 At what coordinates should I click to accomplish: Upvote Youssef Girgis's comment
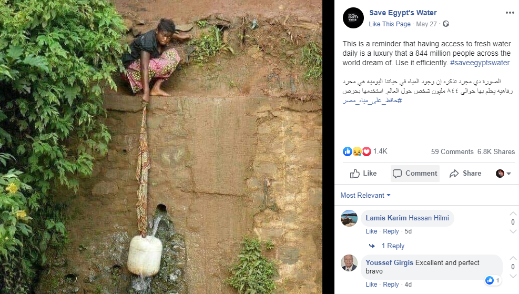[x=513, y=259]
